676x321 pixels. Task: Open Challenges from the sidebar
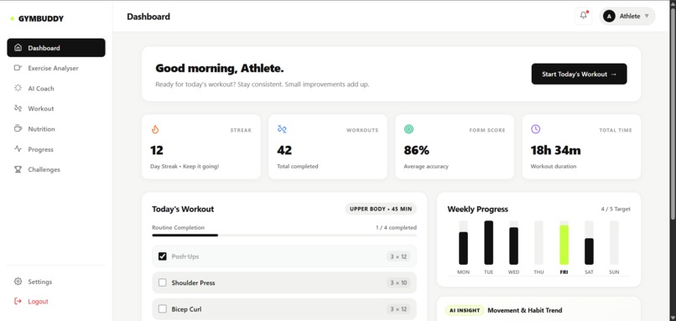tap(56, 170)
